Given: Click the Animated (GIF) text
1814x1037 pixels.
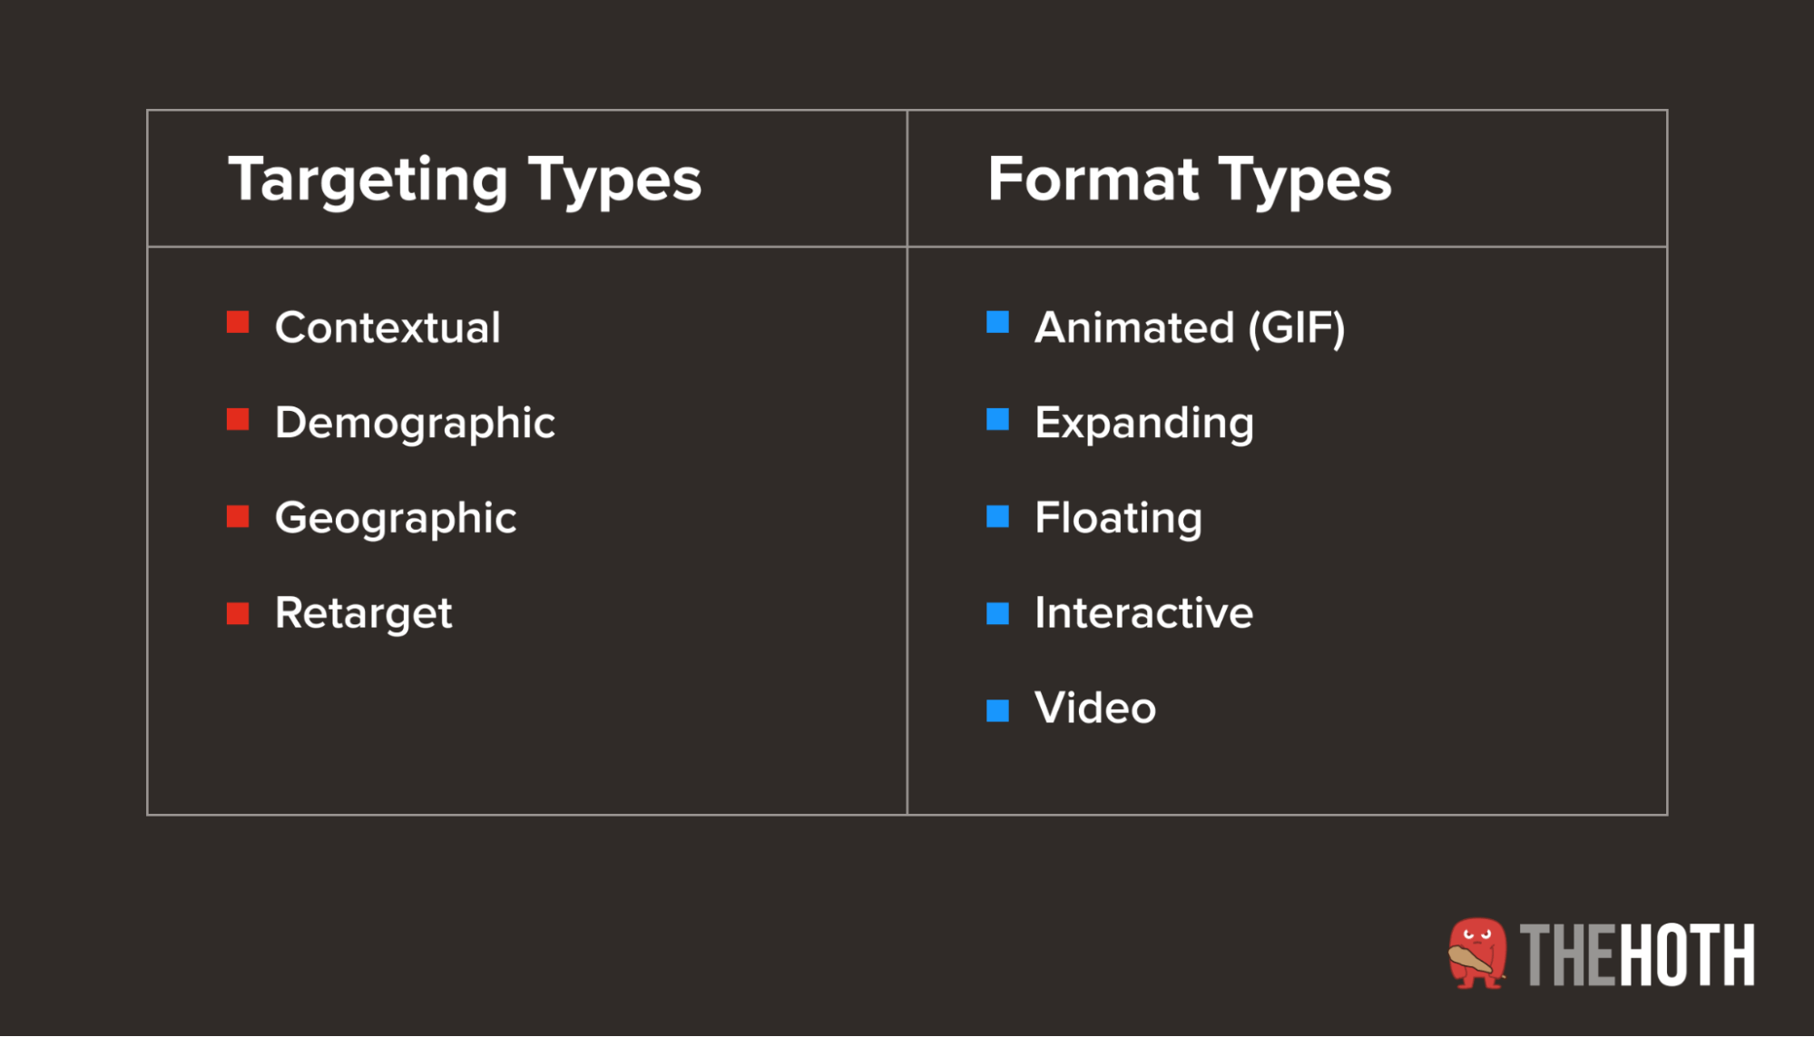Looking at the screenshot, I should click(x=1190, y=328).
